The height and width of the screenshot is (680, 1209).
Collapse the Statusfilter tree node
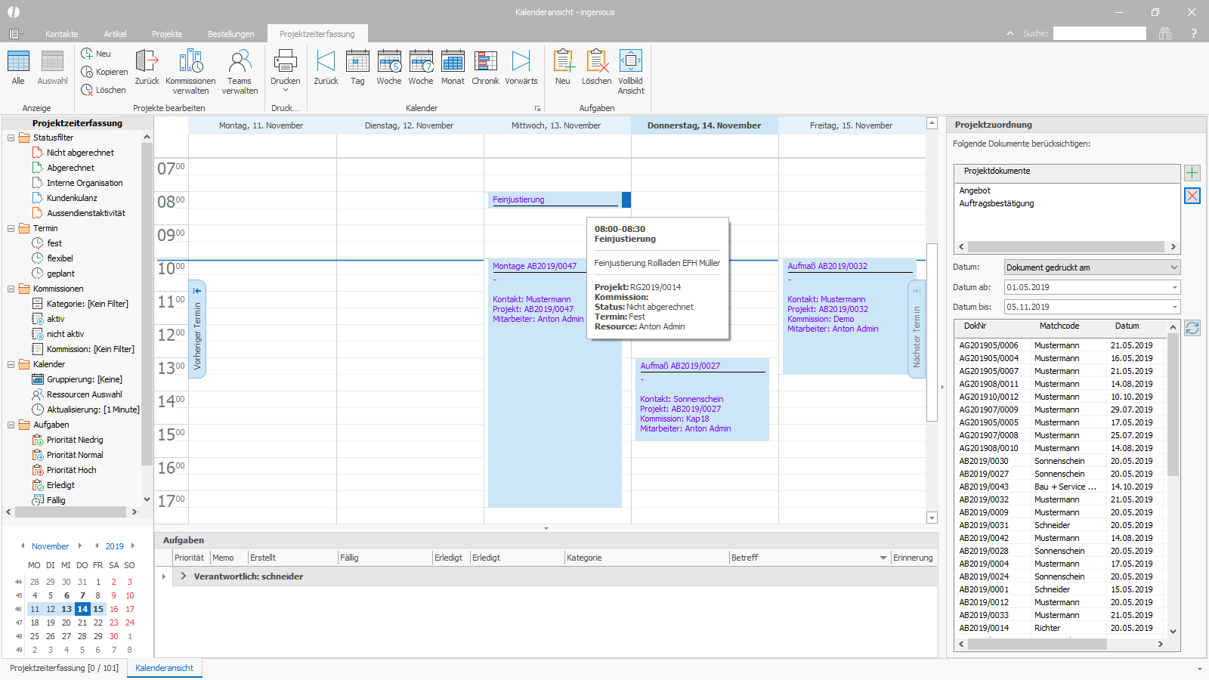pos(11,138)
